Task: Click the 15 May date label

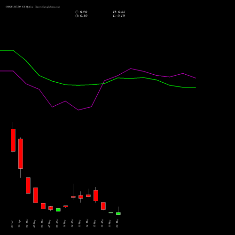Action: (x=95, y=223)
